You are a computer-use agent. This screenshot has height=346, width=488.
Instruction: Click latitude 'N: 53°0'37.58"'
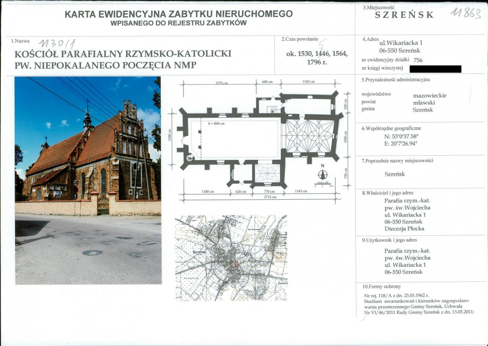[x=401, y=137]
